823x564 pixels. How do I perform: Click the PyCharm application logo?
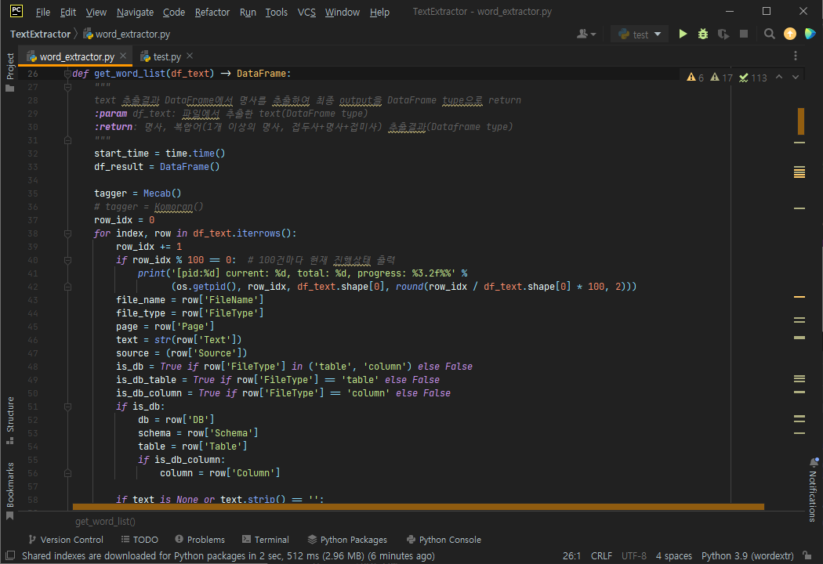pos(16,11)
